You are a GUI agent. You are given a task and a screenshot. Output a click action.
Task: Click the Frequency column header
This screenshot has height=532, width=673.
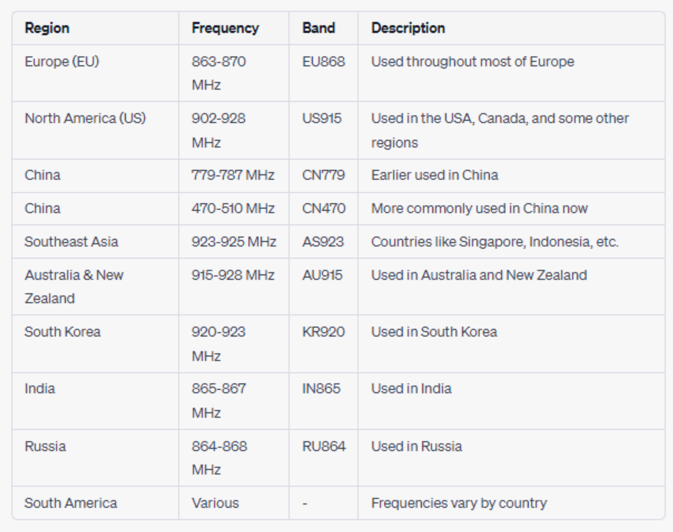coord(225,28)
